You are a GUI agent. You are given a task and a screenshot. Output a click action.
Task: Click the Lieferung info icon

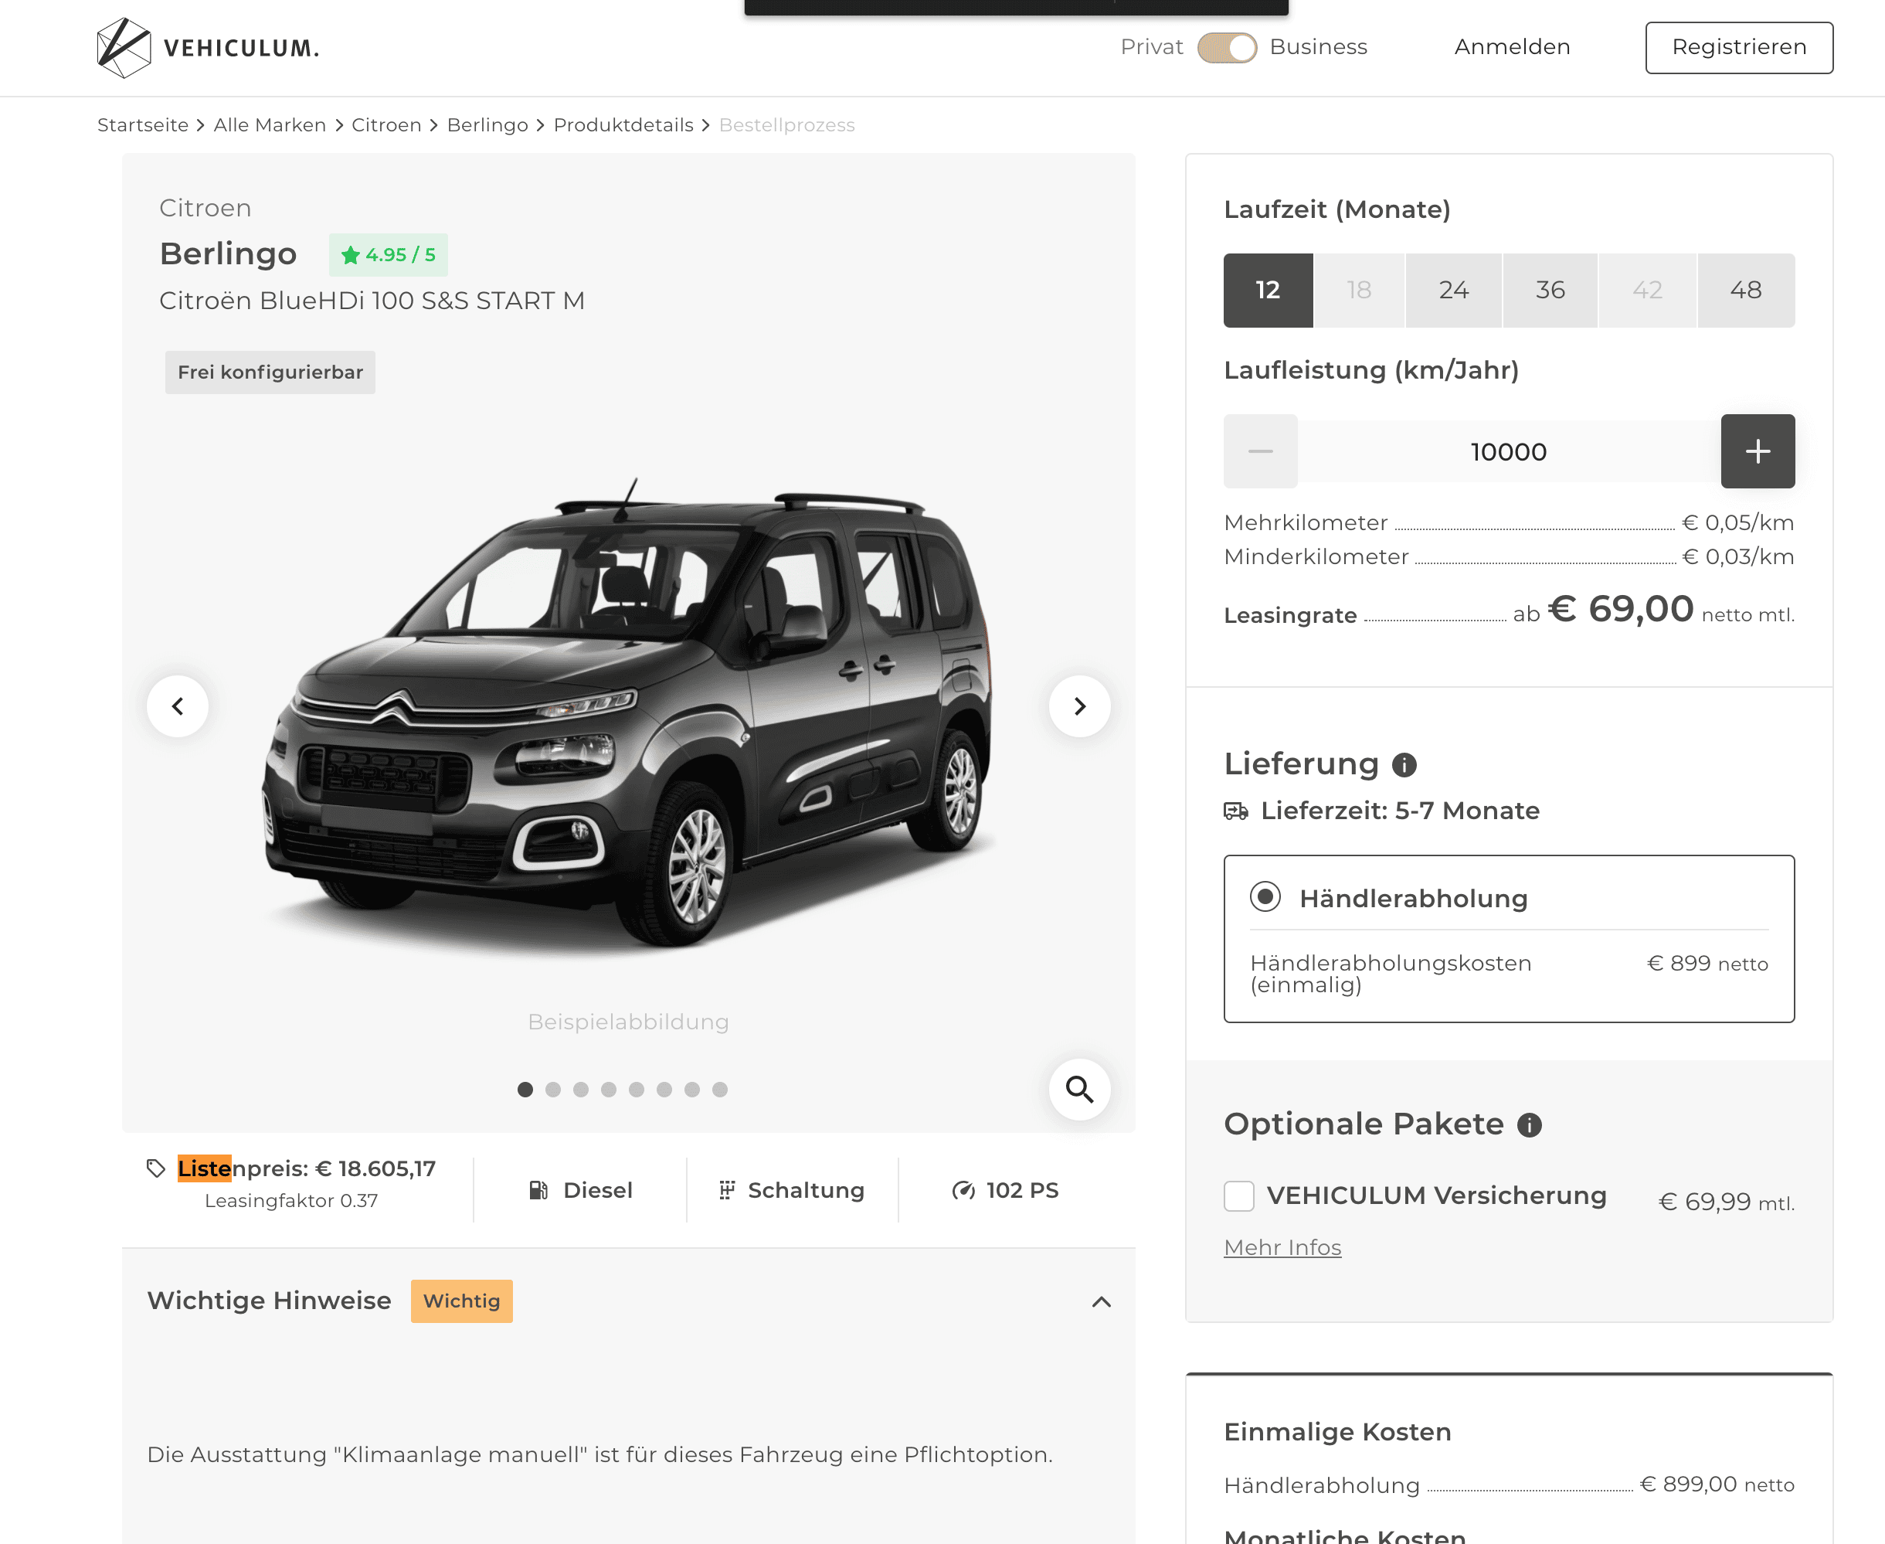[1404, 765]
